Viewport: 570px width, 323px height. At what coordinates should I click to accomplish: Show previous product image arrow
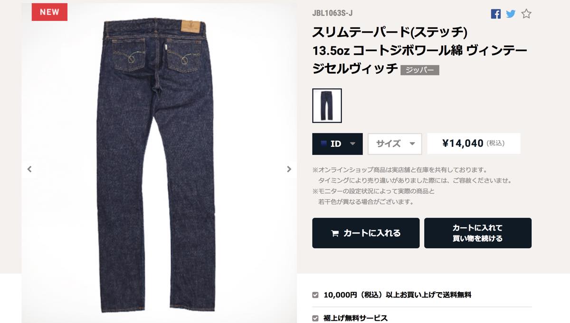coord(29,169)
